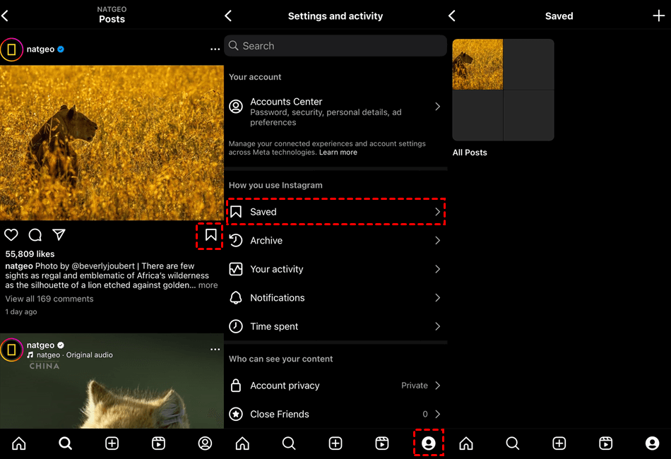The image size is (671, 459).
Task: Like the natgeo lion post
Action: (x=11, y=235)
